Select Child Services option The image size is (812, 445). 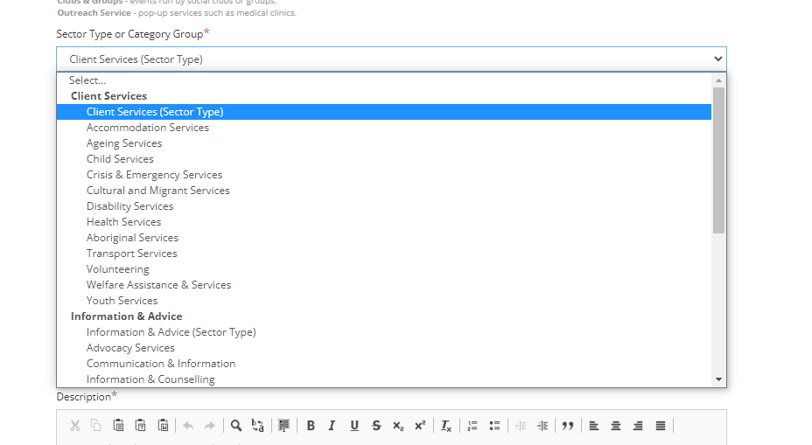coord(384,159)
